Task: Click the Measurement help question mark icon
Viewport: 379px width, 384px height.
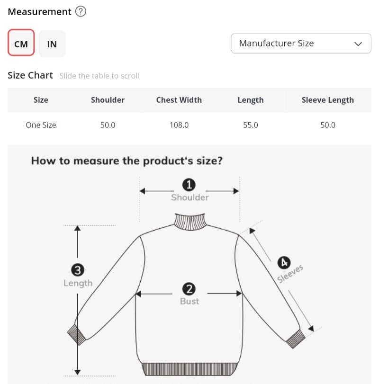Action: (x=81, y=12)
